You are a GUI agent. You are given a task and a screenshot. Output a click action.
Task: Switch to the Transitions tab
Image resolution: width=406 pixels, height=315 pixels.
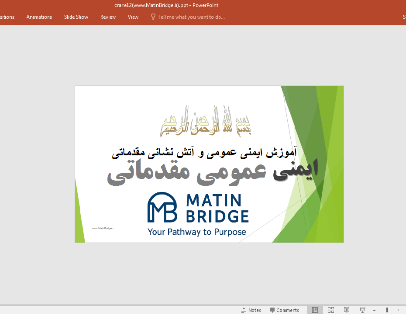[x=6, y=17]
